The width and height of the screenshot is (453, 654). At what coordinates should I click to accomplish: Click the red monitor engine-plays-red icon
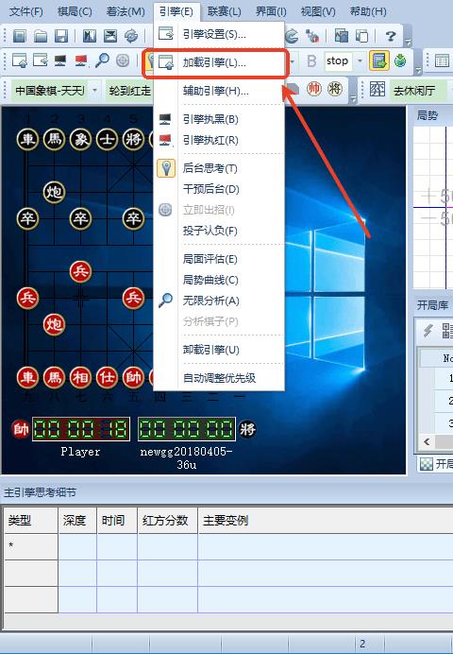coord(81,60)
